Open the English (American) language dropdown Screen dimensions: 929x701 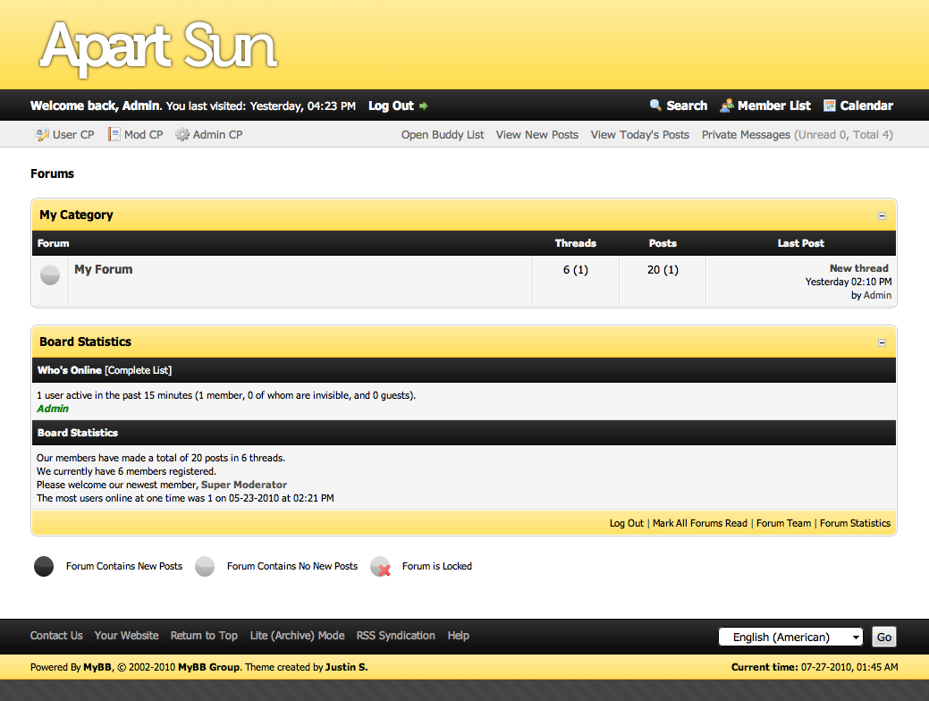(791, 637)
